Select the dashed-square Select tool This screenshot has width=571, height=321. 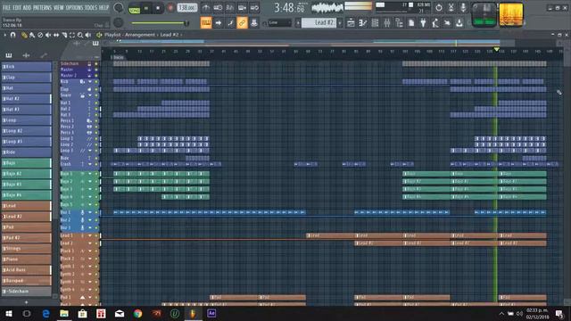[72, 35]
